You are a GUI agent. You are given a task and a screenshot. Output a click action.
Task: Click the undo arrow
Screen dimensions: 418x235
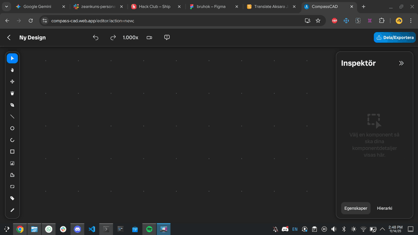click(95, 38)
